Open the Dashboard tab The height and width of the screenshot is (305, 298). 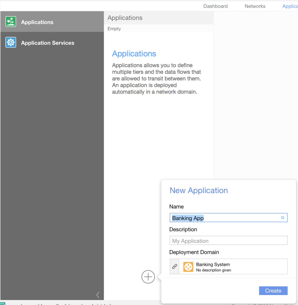(x=215, y=6)
